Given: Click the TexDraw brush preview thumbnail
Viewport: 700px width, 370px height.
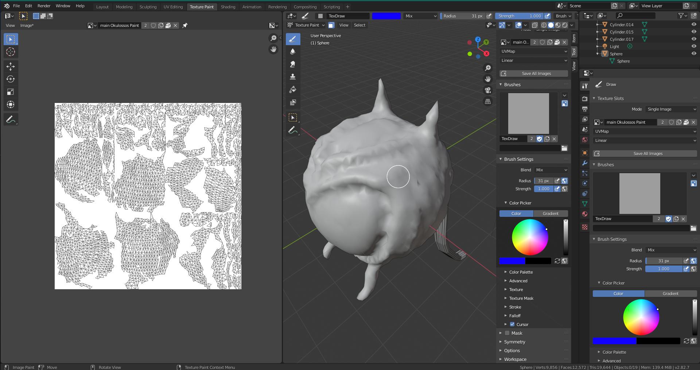Looking at the screenshot, I should coord(528,114).
